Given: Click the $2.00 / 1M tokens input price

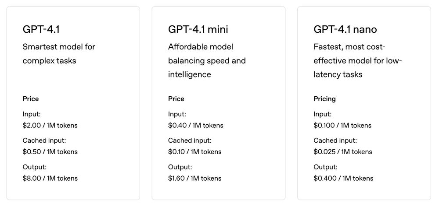Looking at the screenshot, I should pyautogui.click(x=50, y=125).
